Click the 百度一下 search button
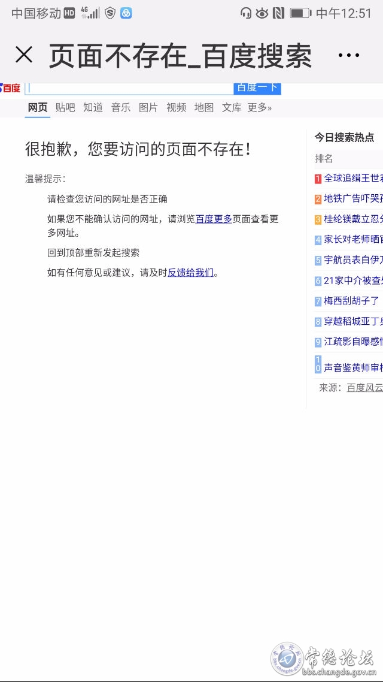The image size is (383, 682). 257,88
